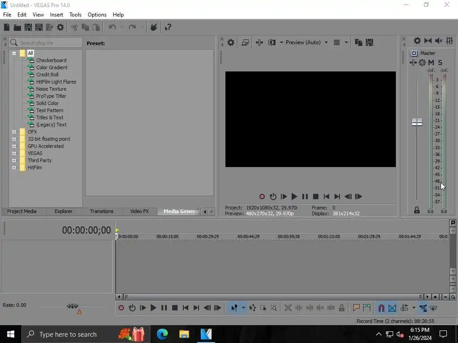Open a project with the folder icon
The height and width of the screenshot is (343, 458).
[17, 27]
